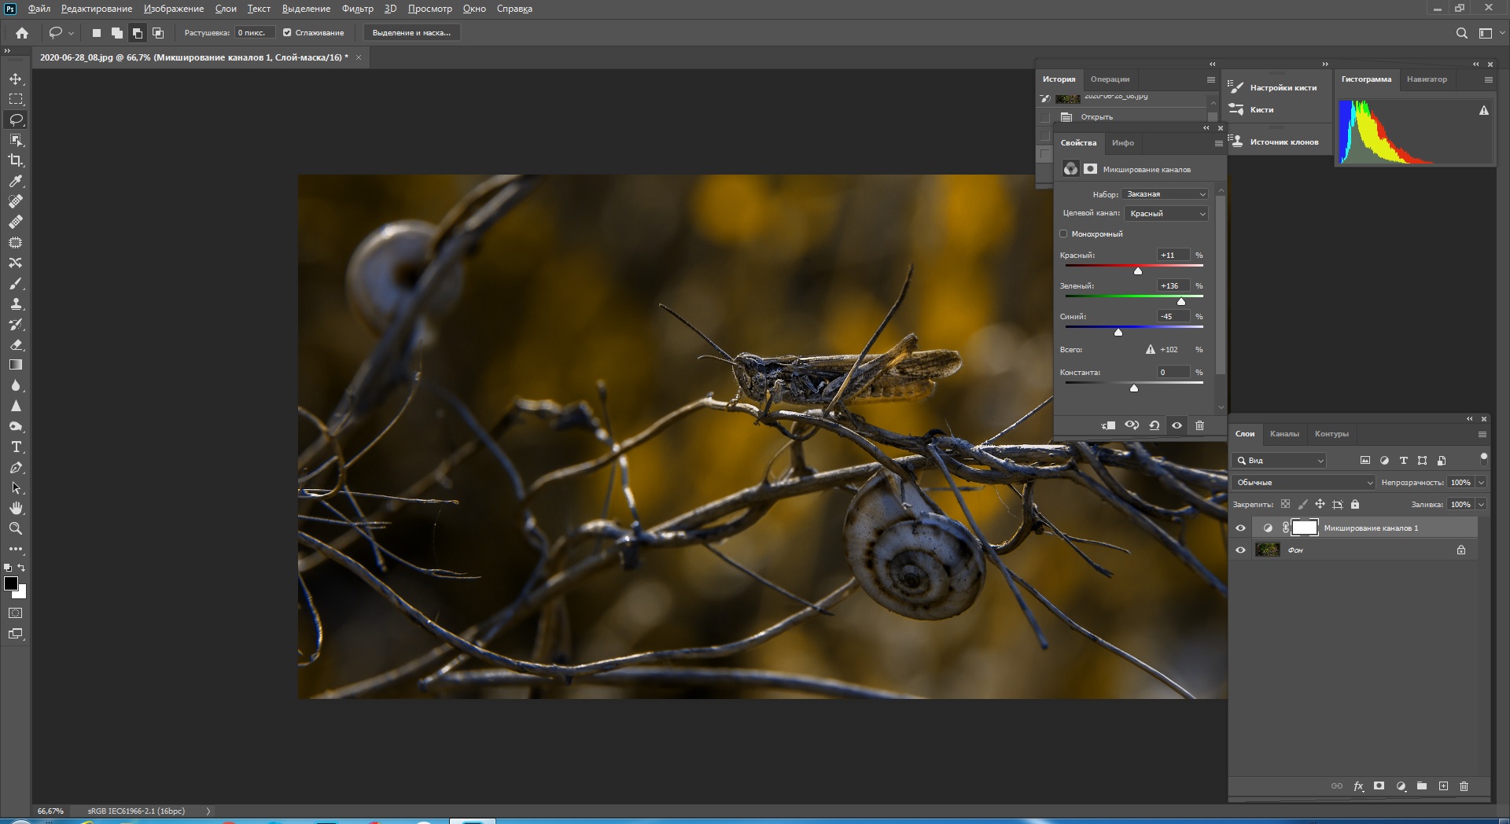Click the Выделение и маска button
1510x824 pixels.
point(411,33)
